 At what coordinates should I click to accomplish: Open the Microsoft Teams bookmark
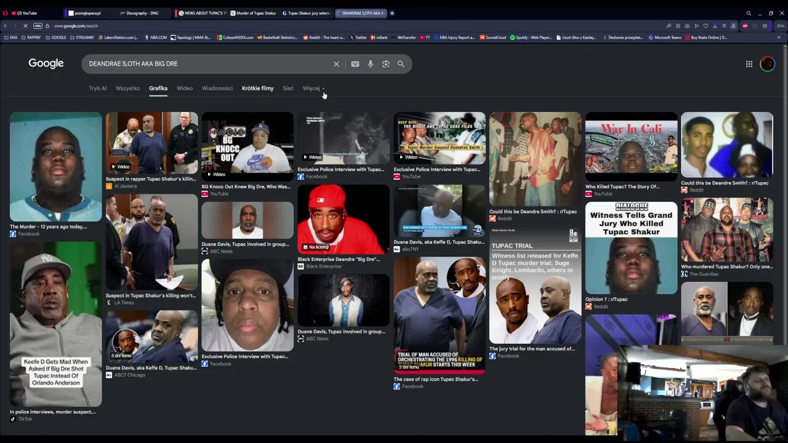point(665,38)
